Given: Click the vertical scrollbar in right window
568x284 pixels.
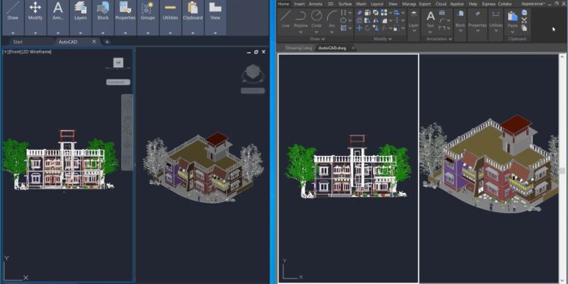Looking at the screenshot, I should (562, 170).
